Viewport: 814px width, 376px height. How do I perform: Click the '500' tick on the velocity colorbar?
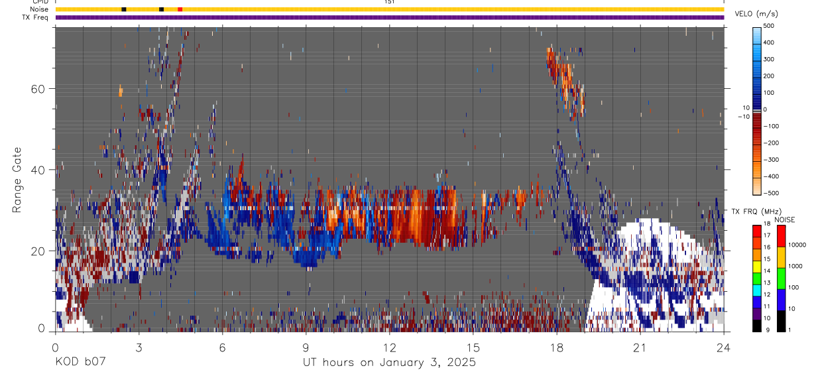(x=770, y=26)
